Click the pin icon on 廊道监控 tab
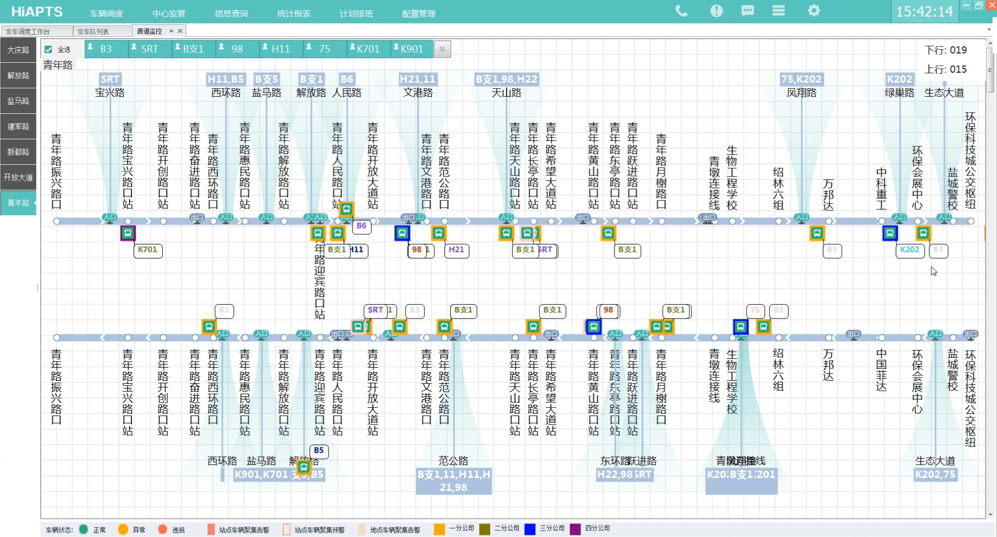The width and height of the screenshot is (997, 537). pyautogui.click(x=171, y=31)
